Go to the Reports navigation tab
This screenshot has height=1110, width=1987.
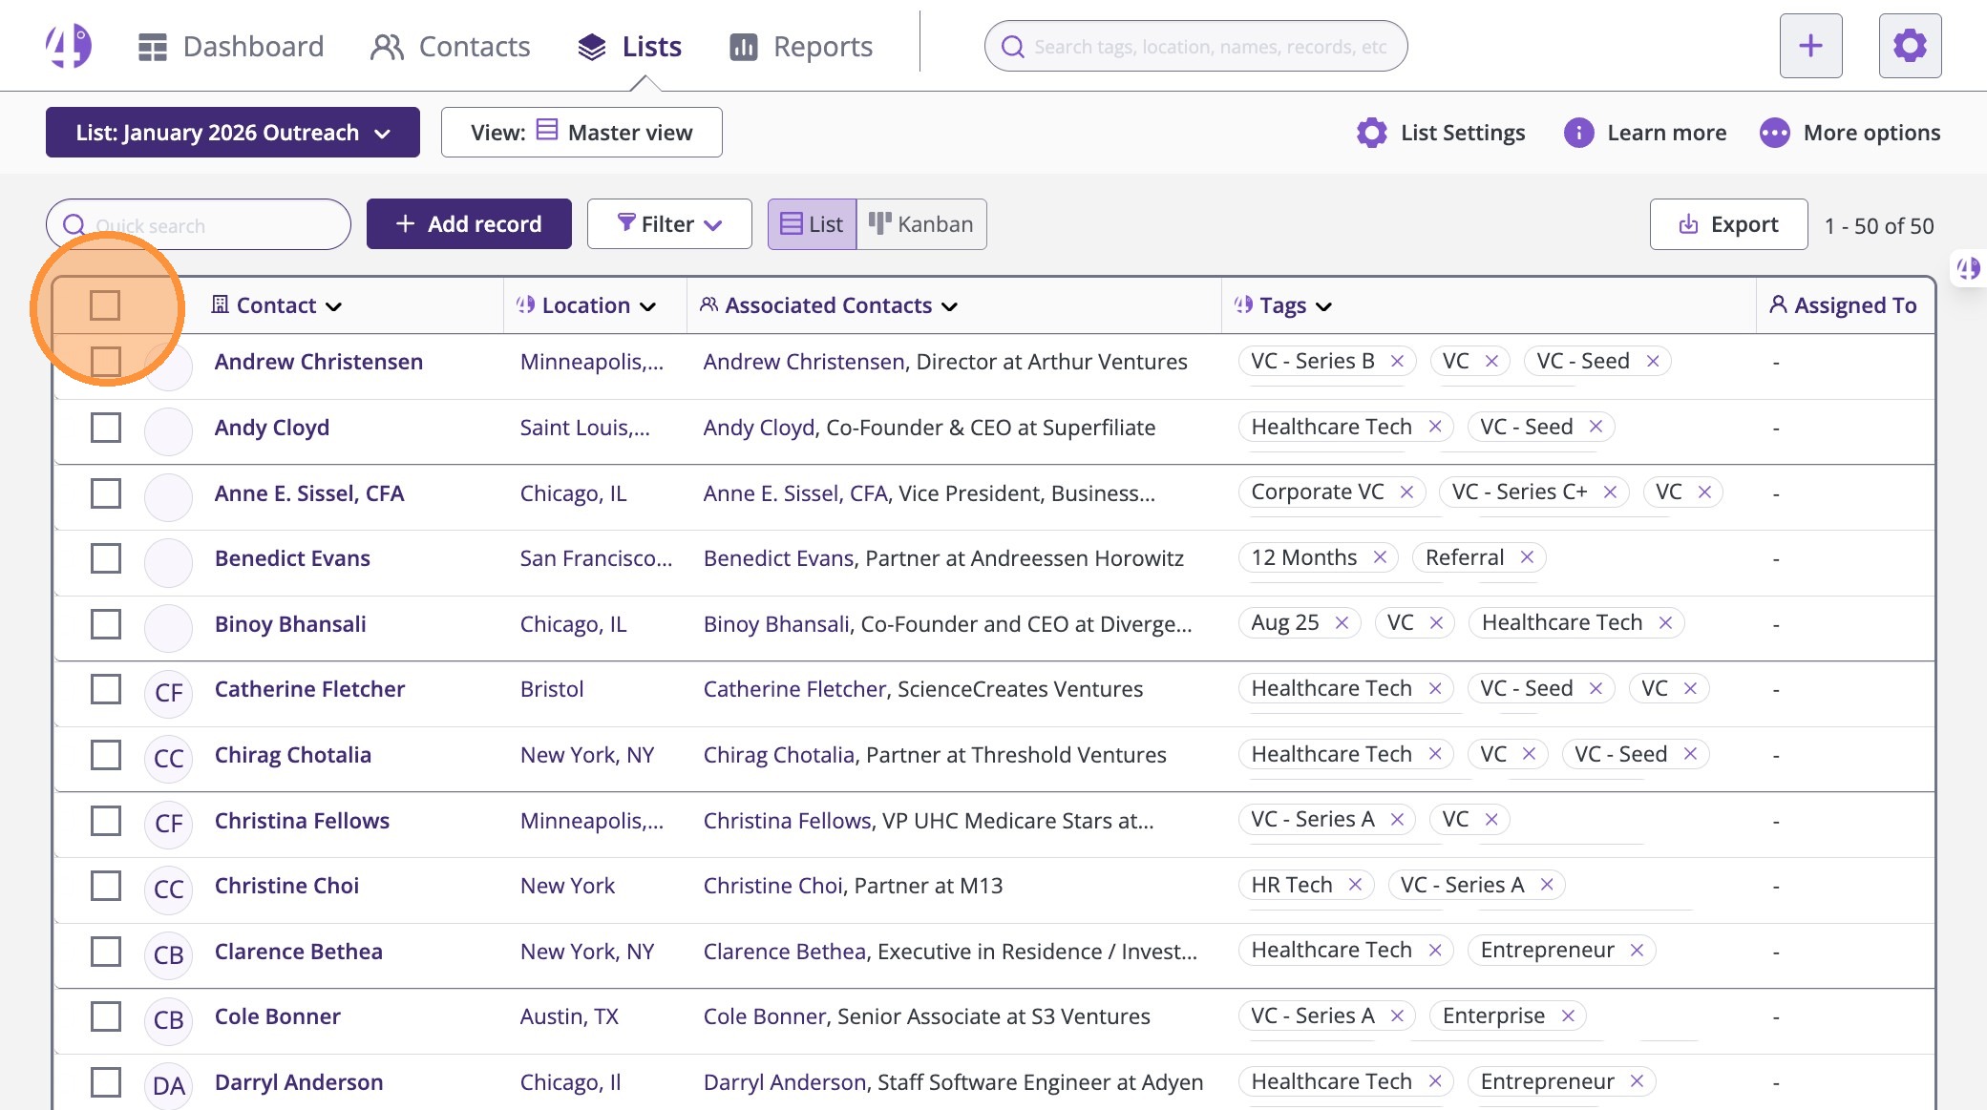click(801, 46)
